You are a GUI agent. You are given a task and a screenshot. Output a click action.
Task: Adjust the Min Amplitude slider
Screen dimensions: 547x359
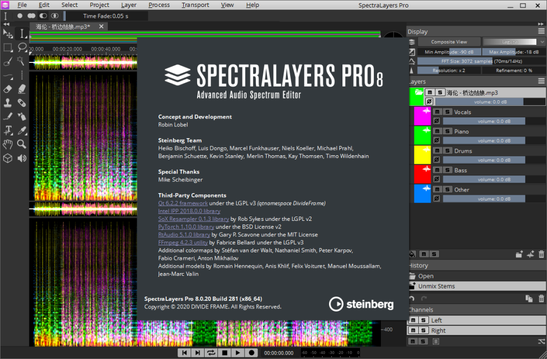[449, 52]
